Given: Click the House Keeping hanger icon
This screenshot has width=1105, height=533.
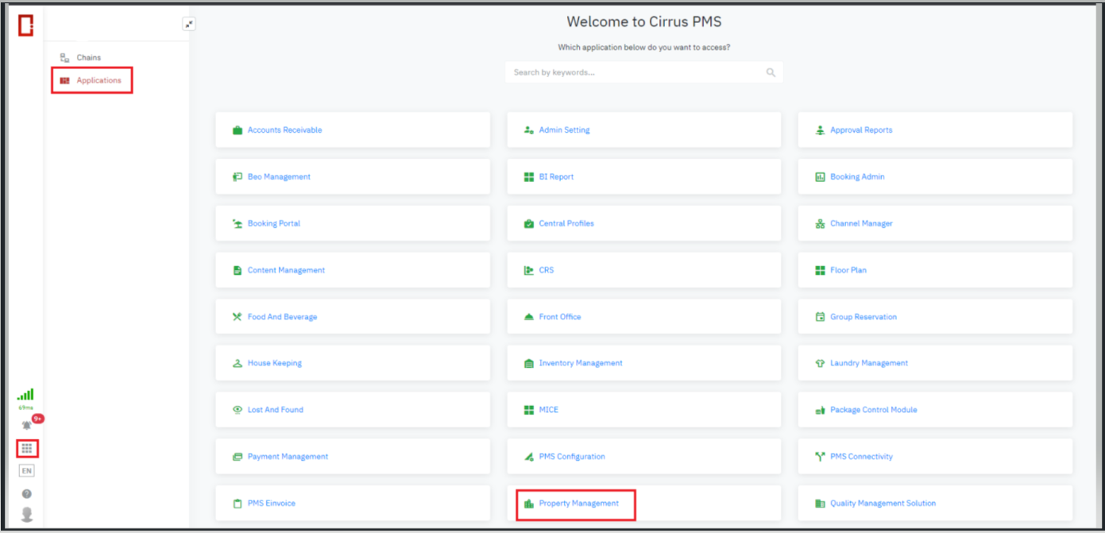Looking at the screenshot, I should pos(237,363).
